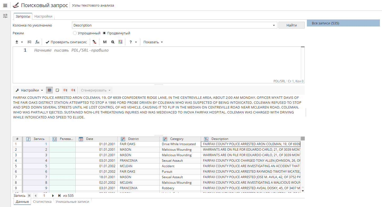Expand the help dropdown arrow
The width and height of the screenshot is (382, 207).
point(136,42)
